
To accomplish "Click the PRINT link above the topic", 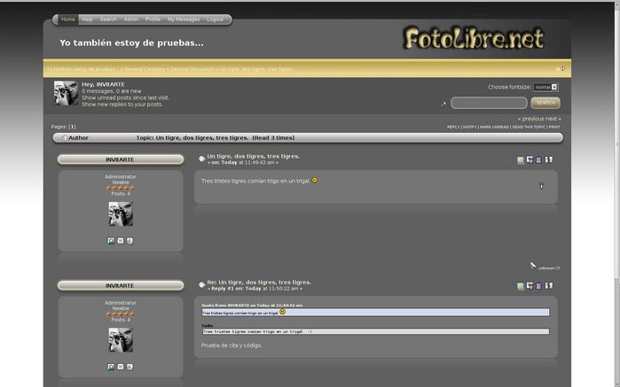I will (x=554, y=128).
